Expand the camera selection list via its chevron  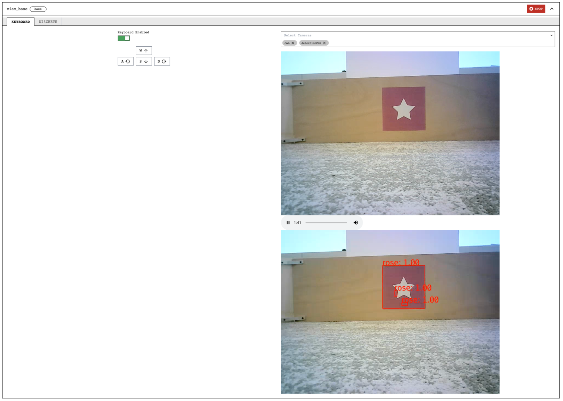click(551, 35)
